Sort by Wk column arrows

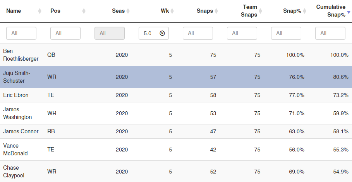point(172,11)
